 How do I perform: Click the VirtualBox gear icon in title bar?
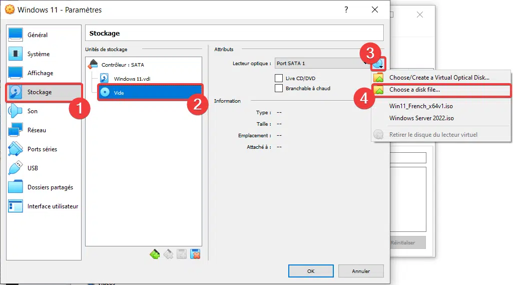click(x=10, y=10)
